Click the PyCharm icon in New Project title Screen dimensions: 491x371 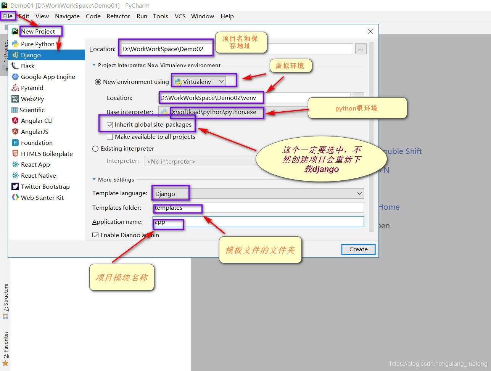pos(15,31)
